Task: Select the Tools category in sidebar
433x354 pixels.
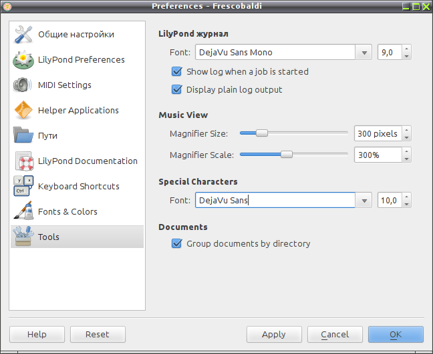Action: point(77,237)
